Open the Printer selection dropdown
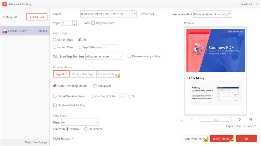The width and height of the screenshot is (261, 146). 134,14
